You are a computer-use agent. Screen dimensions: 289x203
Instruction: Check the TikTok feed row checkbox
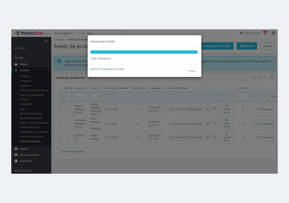61,137
